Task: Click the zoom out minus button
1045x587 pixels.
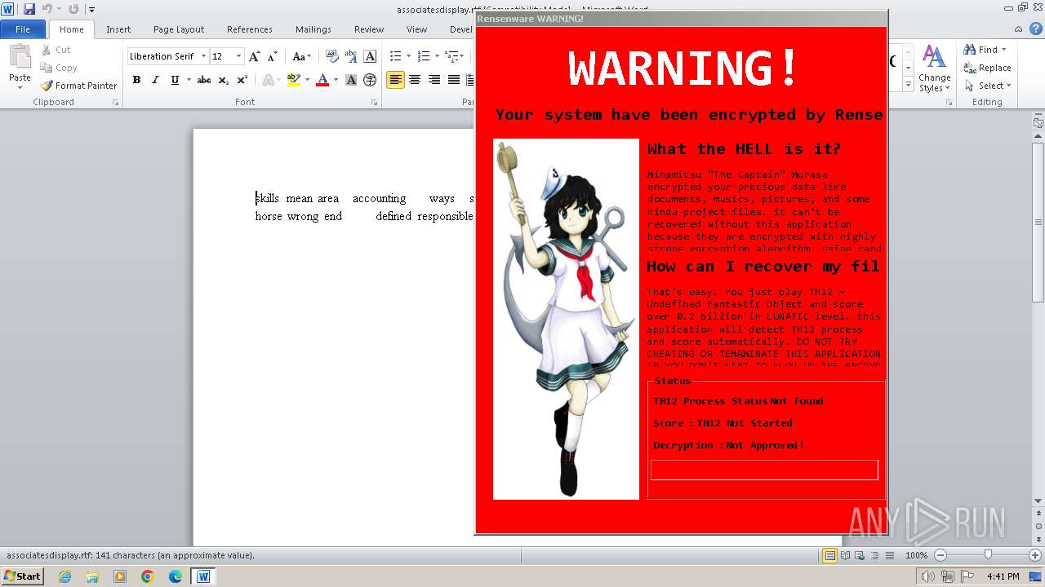Action: 940,555
